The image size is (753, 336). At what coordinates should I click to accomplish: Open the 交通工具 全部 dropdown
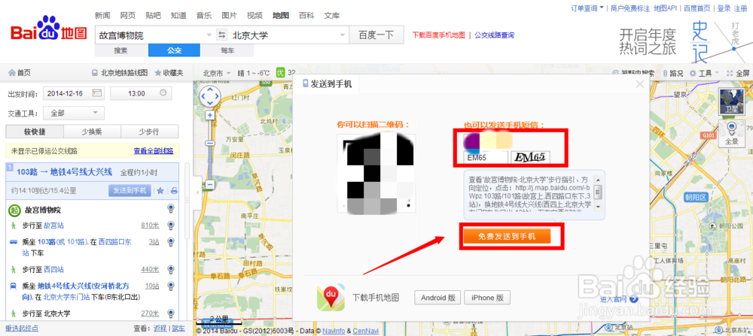point(74,113)
